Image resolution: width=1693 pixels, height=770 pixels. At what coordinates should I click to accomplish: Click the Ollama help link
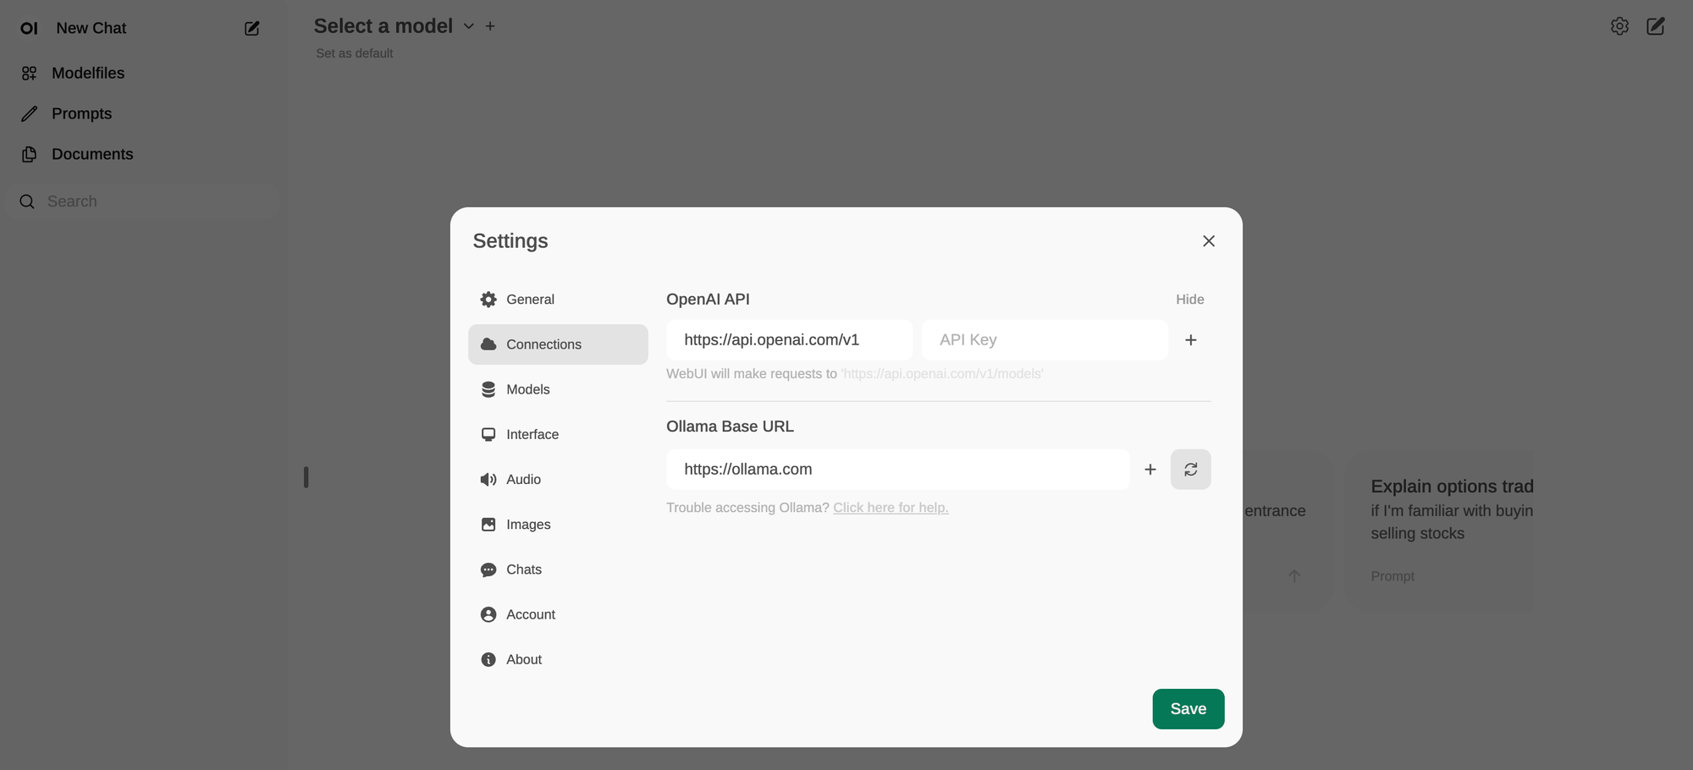click(x=890, y=507)
